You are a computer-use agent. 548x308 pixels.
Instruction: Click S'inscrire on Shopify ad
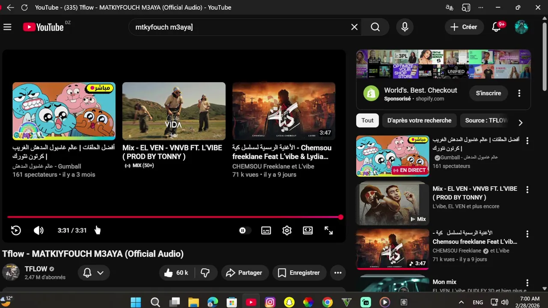(x=488, y=93)
